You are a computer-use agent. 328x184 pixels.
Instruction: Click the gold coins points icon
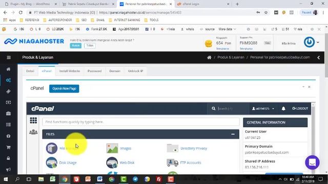click(x=209, y=43)
